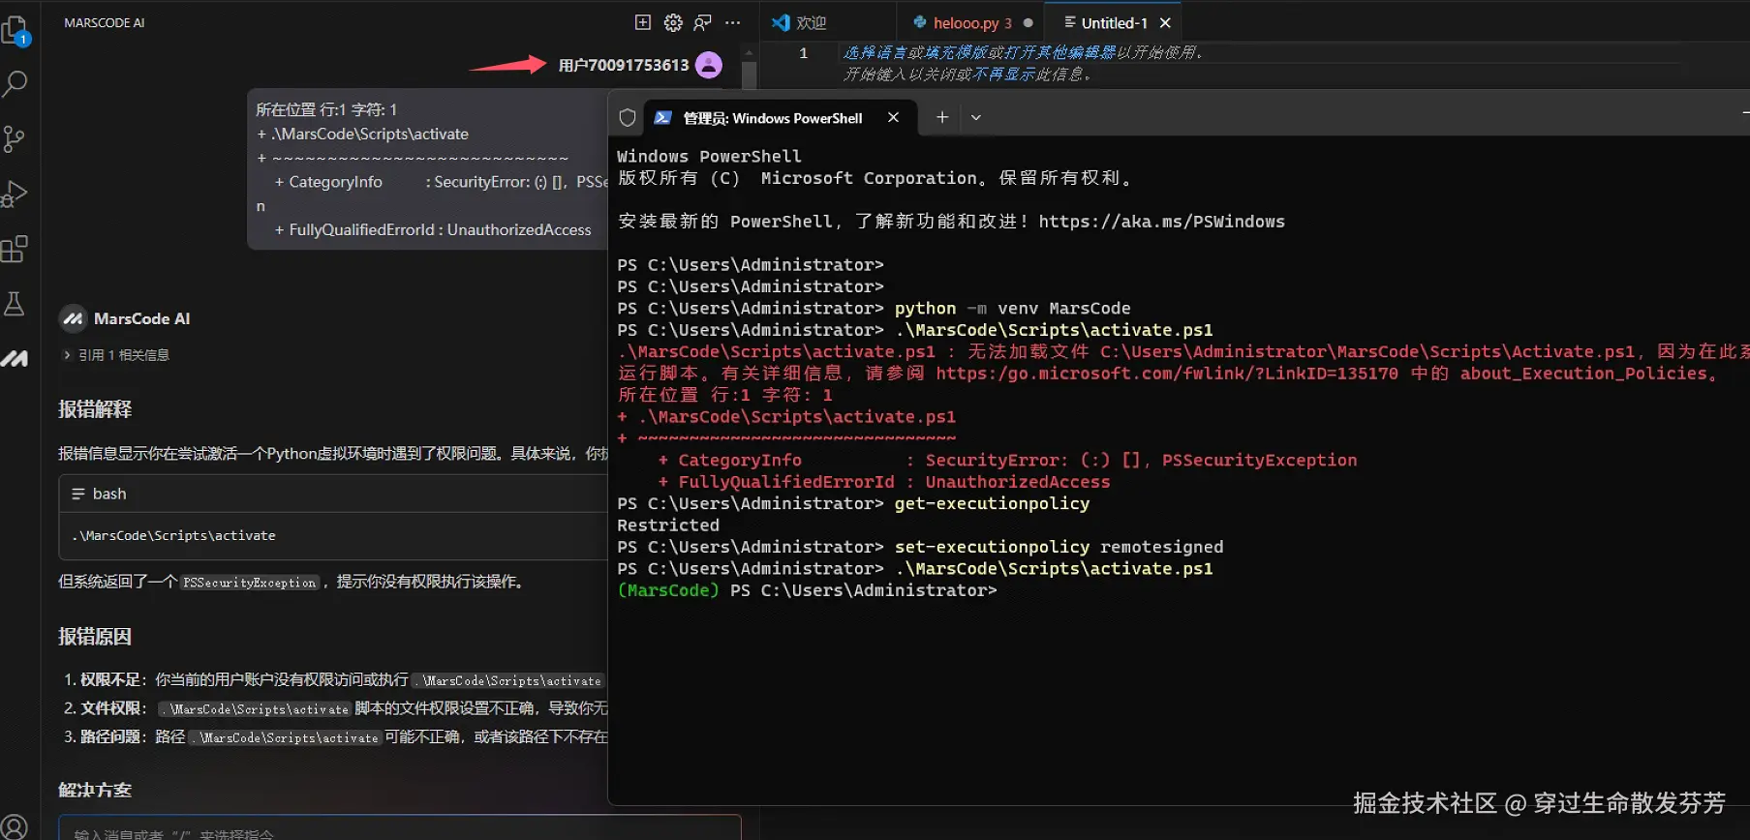Click the purple user avatar

709,65
